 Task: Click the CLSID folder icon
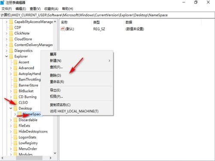click(x=15, y=103)
